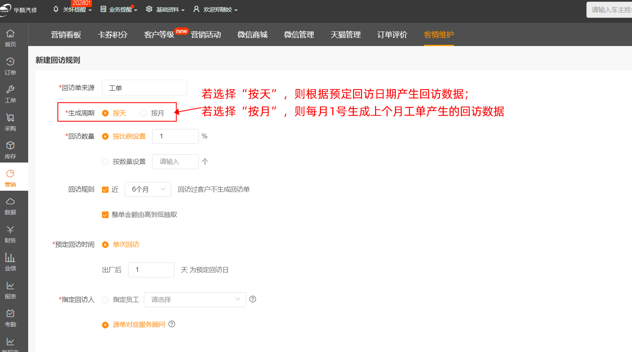This screenshot has width=632, height=352.
Task: Click the 华麟汽修 logo
Action: [x=19, y=10]
